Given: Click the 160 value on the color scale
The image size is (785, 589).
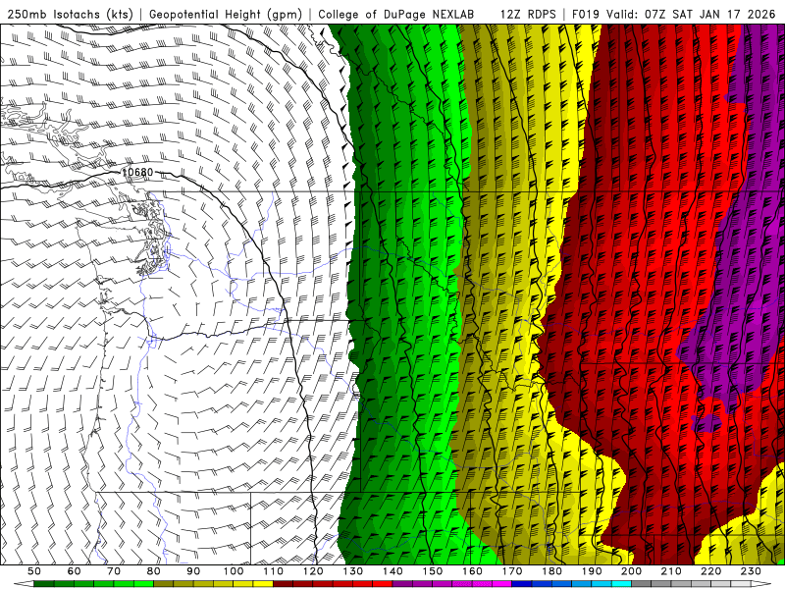Looking at the screenshot, I should [472, 571].
